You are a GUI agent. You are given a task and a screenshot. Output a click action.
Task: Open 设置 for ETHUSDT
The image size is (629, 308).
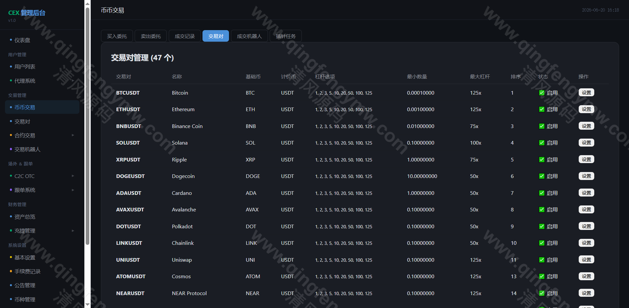click(x=586, y=109)
